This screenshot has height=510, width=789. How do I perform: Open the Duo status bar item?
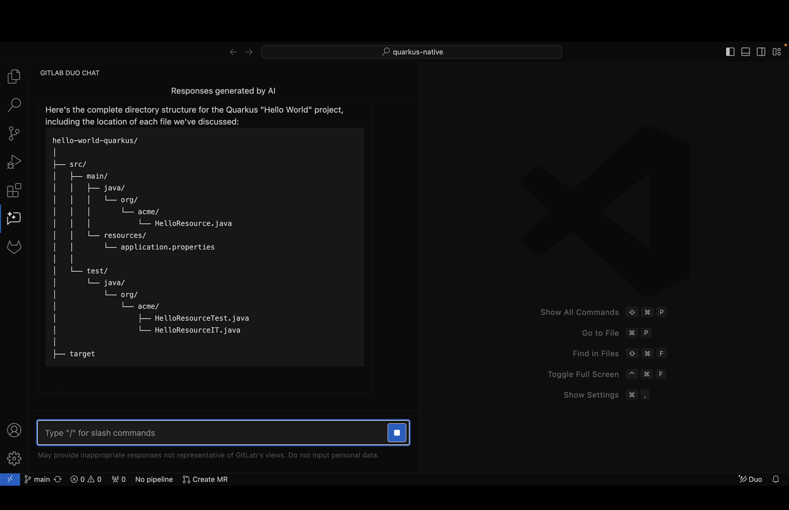(x=750, y=479)
